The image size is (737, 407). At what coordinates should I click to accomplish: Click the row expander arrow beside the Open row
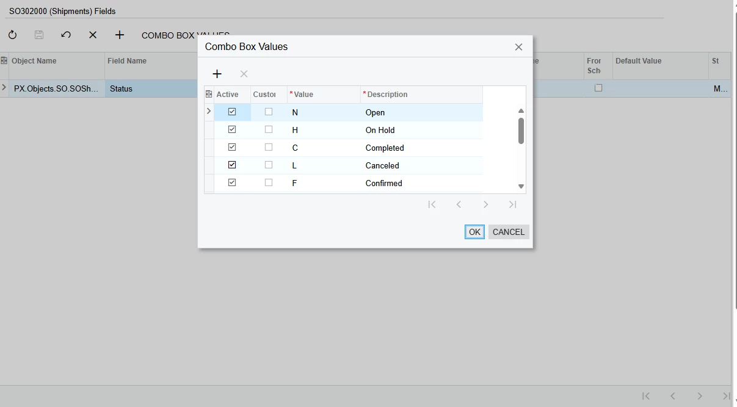tap(209, 112)
